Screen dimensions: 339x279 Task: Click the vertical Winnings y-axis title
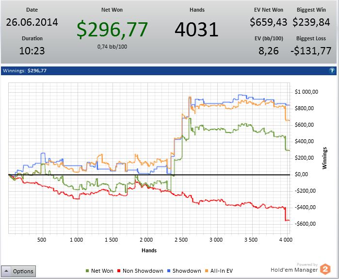point(324,158)
